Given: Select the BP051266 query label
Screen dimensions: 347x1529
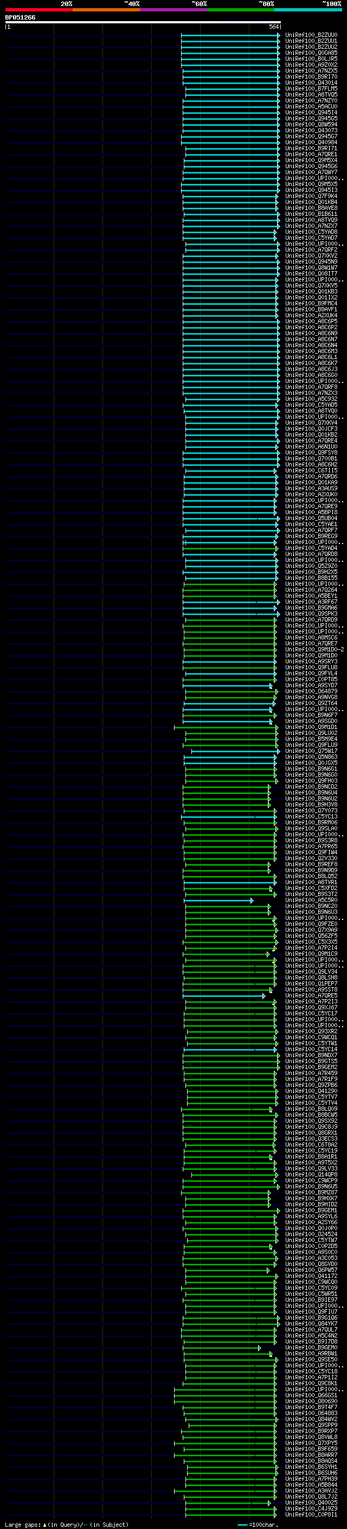Looking at the screenshot, I should pos(20,17).
